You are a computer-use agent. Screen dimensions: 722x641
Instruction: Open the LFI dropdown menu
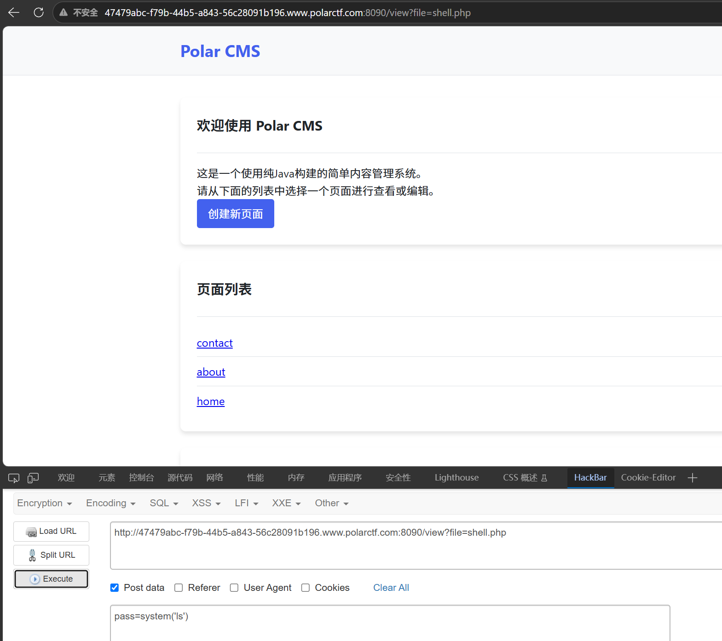click(x=247, y=503)
